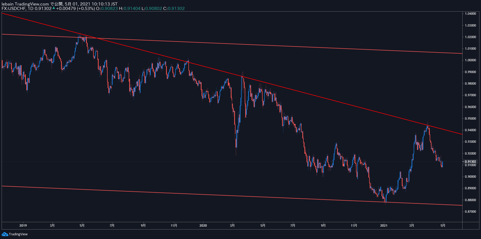481x239 pixels.
Task: Click the 11月 label left of 2020
Action: coord(174,225)
